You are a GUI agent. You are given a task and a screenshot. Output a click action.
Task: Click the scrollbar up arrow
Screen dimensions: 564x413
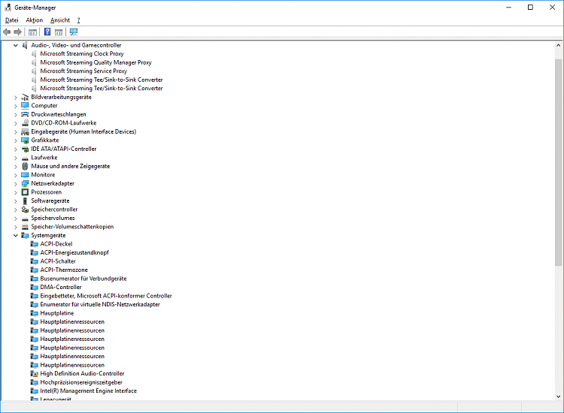pyautogui.click(x=558, y=46)
